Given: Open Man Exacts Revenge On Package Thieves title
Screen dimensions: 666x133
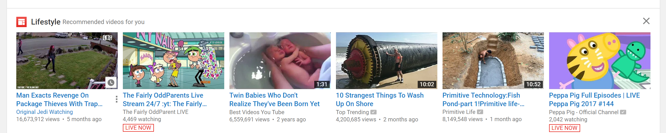Looking at the screenshot, I should pos(59,99).
